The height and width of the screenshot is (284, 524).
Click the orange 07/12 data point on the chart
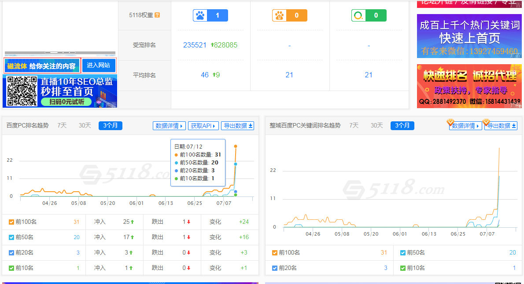click(236, 146)
